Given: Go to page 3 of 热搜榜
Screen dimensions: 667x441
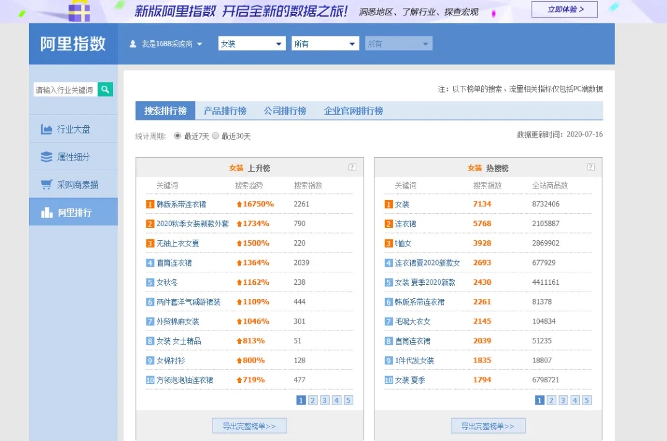Looking at the screenshot, I should coord(563,400).
